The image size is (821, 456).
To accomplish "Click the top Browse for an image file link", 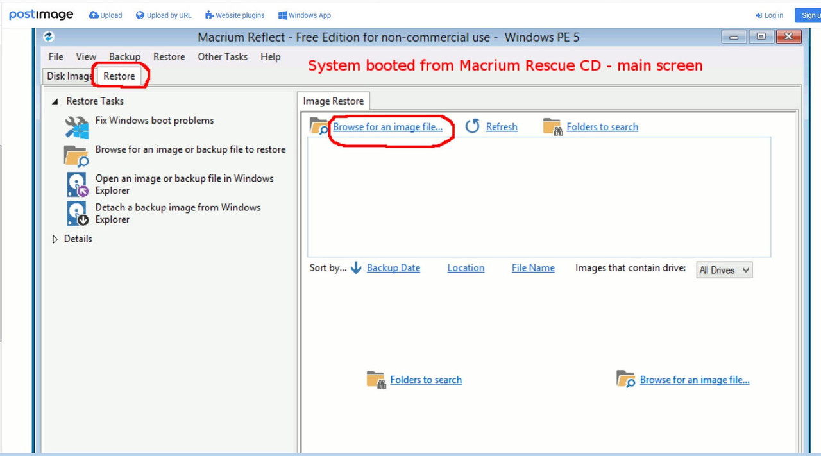I will pos(387,127).
